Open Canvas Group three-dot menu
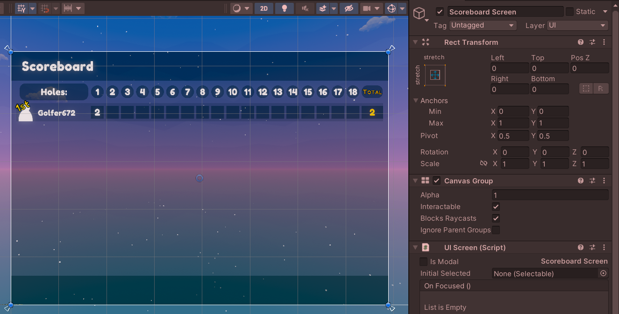Screen dimensions: 619x314 point(604,181)
